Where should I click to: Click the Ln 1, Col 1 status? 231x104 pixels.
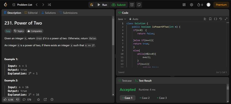[x=221, y=72]
